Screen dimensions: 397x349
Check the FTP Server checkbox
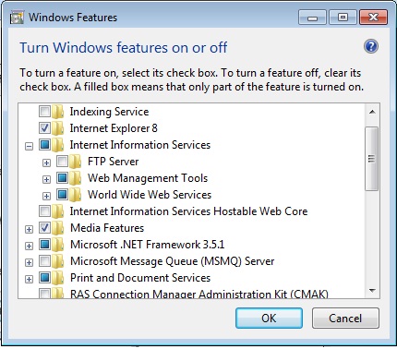pos(63,161)
